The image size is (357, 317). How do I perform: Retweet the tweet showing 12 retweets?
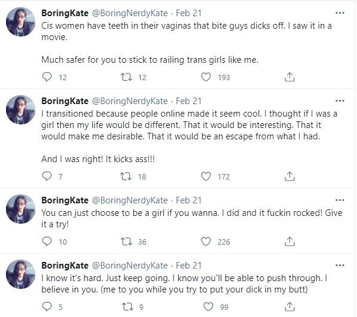126,77
